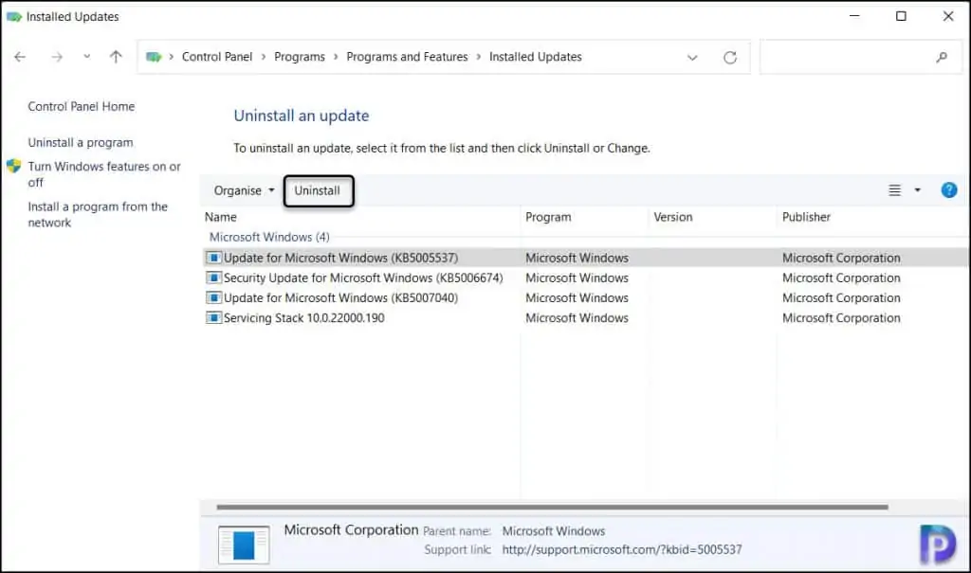The image size is (971, 573).
Task: Sort by the Publisher column header
Action: click(806, 217)
